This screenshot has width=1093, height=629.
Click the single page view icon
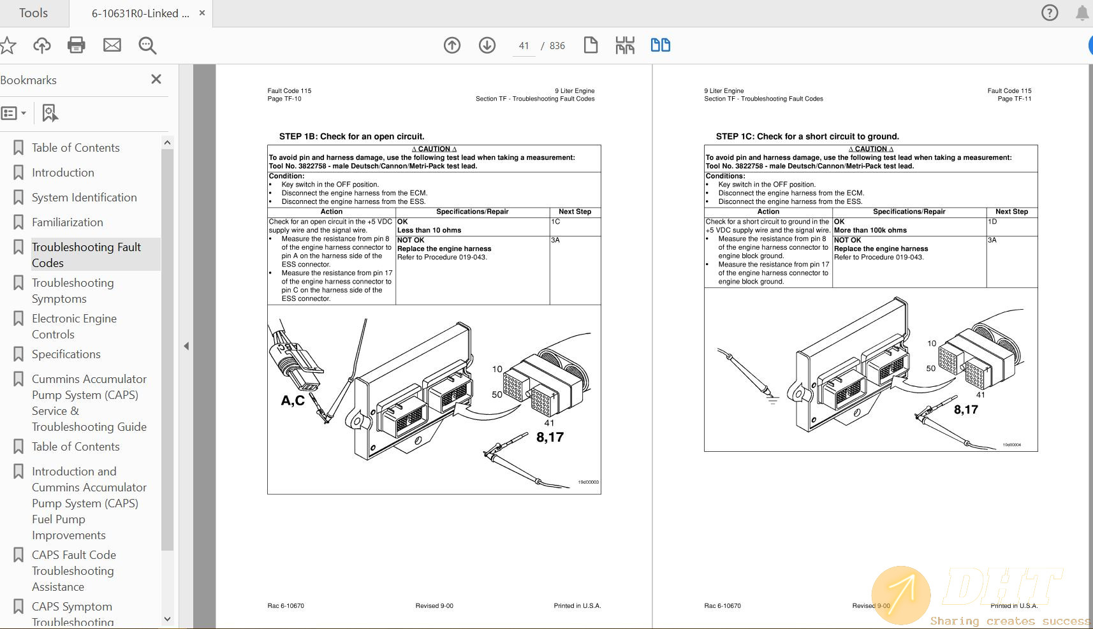point(591,45)
